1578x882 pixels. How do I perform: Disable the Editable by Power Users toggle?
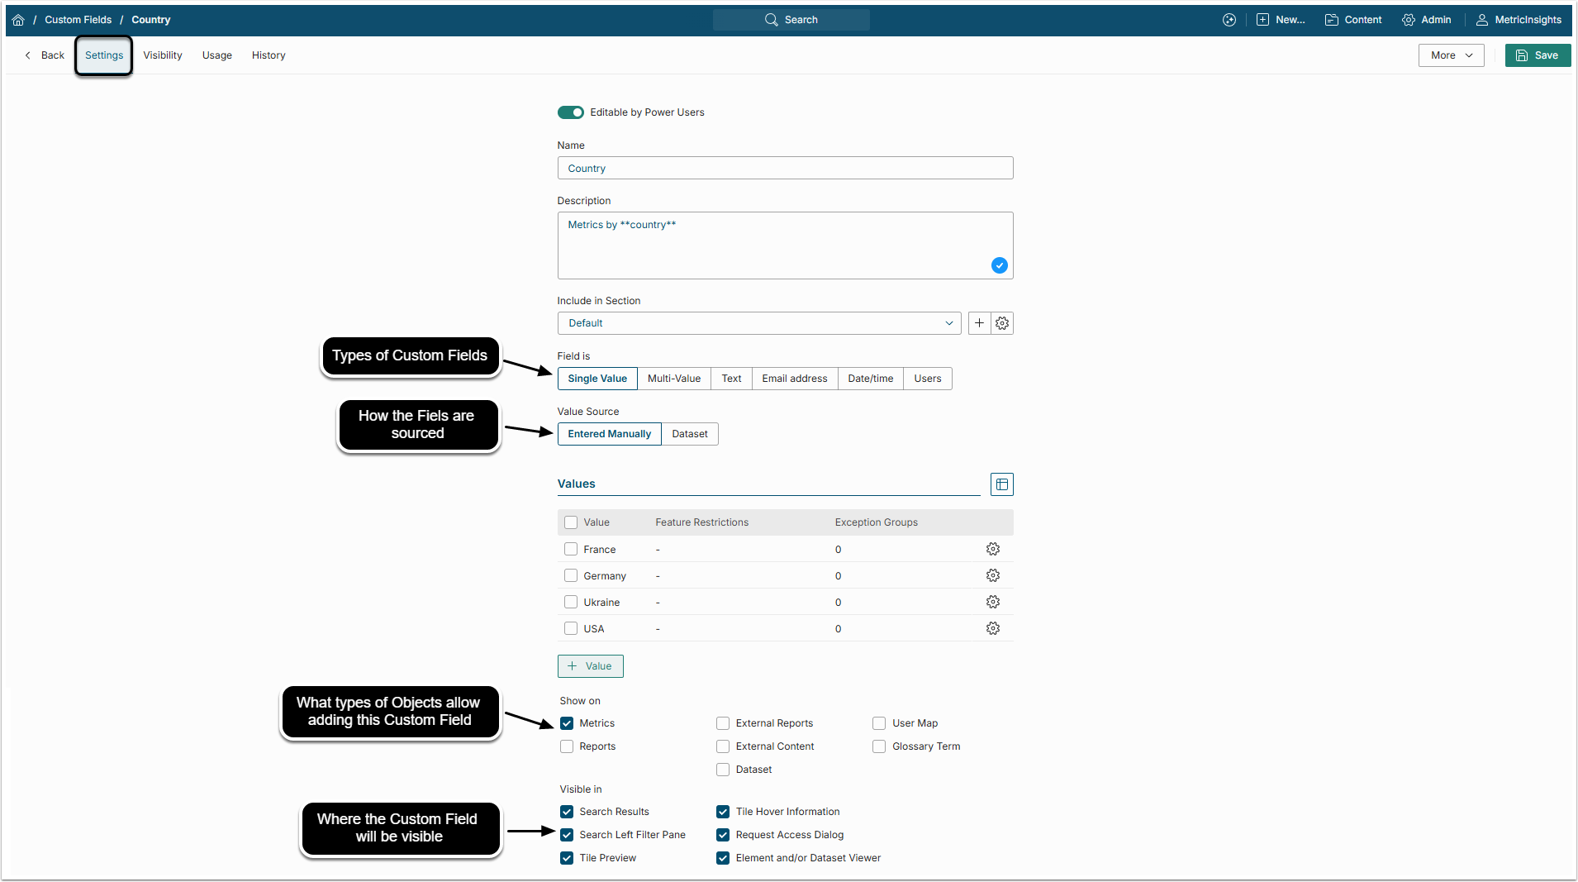pos(570,112)
